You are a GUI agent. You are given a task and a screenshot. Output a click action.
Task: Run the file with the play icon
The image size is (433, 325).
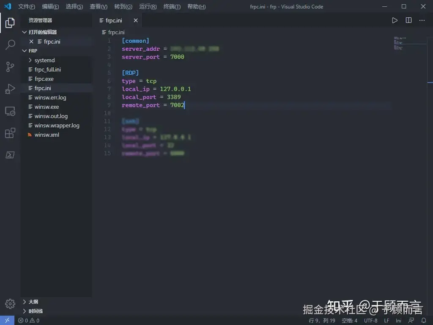[x=395, y=20]
